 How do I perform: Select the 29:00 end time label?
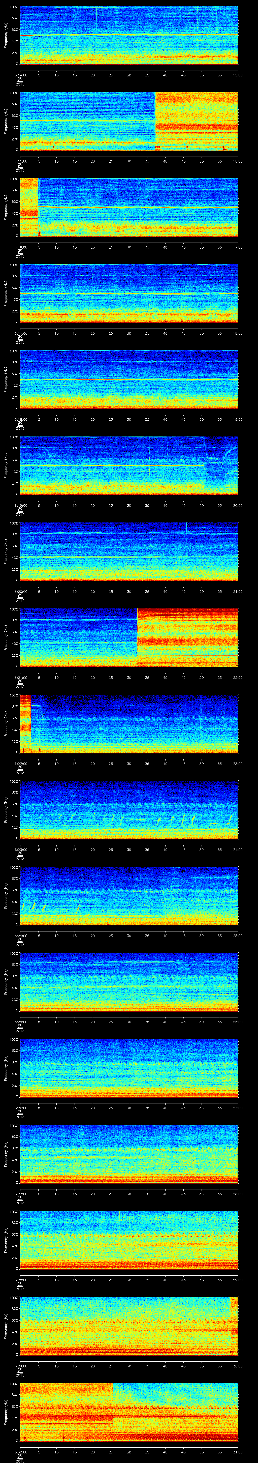(238, 1279)
